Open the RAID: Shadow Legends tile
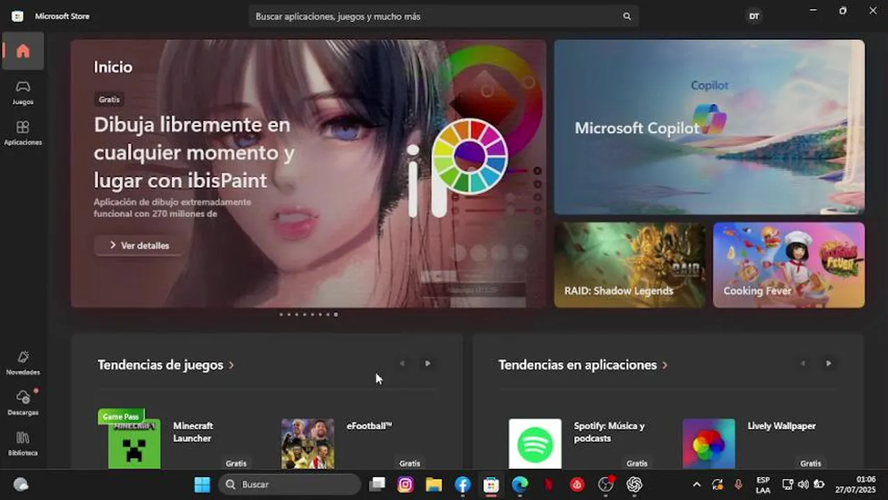Image resolution: width=888 pixels, height=500 pixels. point(630,265)
